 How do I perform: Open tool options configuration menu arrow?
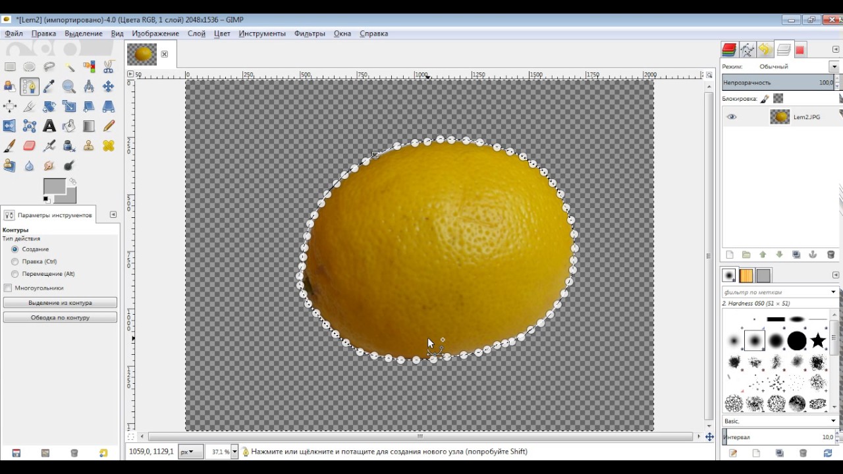point(113,215)
